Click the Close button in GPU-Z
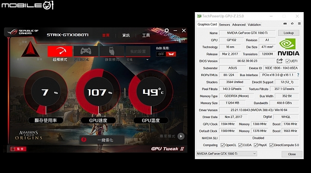This screenshot has width=311, height=173. click(x=292, y=154)
